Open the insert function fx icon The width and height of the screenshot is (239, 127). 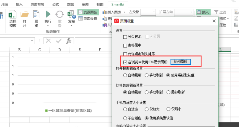(69, 41)
